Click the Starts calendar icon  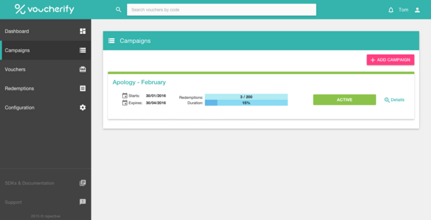click(x=125, y=96)
